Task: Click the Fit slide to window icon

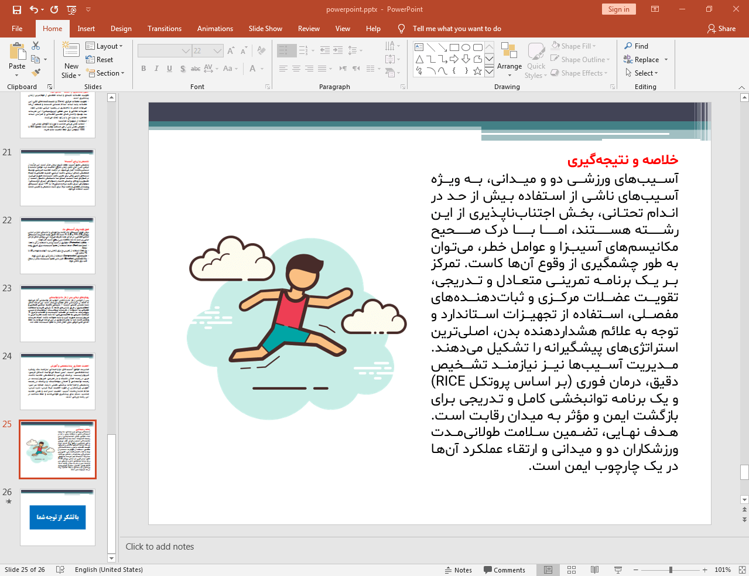Action: (742, 570)
